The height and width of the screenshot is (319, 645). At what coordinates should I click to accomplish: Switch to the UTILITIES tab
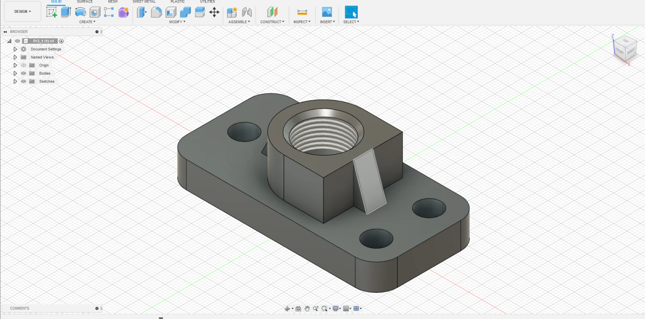[207, 2]
